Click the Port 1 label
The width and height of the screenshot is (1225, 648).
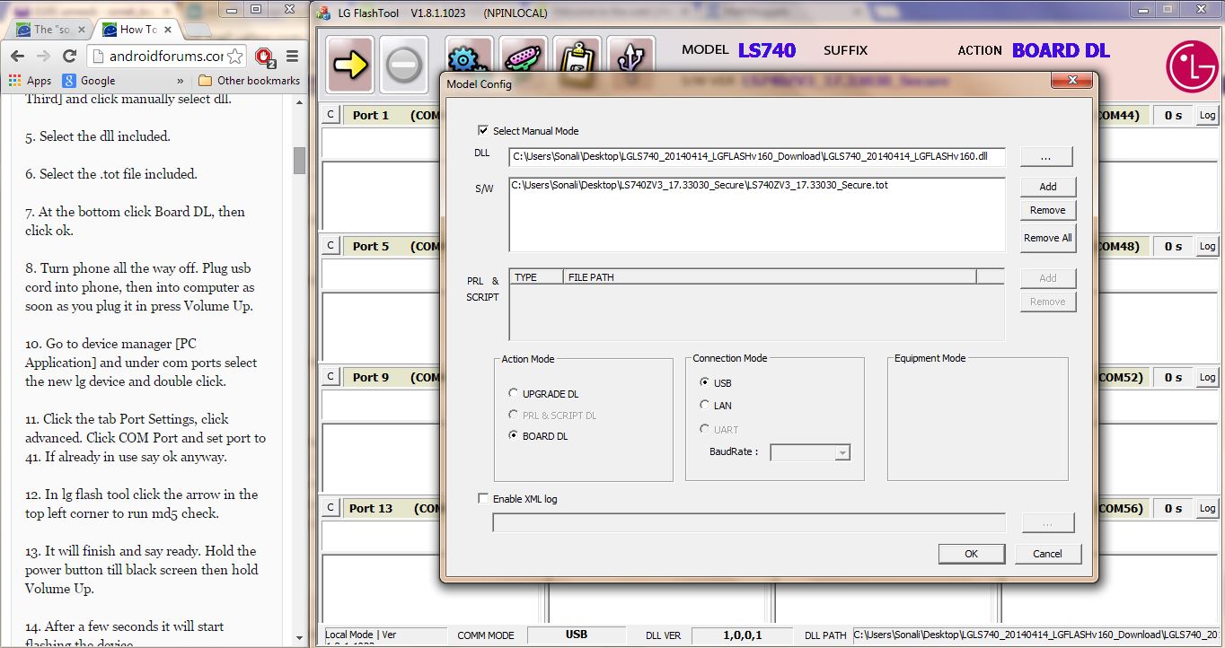tap(371, 115)
